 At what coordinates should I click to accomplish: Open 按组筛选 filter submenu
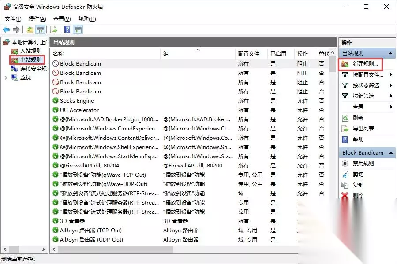[363, 96]
